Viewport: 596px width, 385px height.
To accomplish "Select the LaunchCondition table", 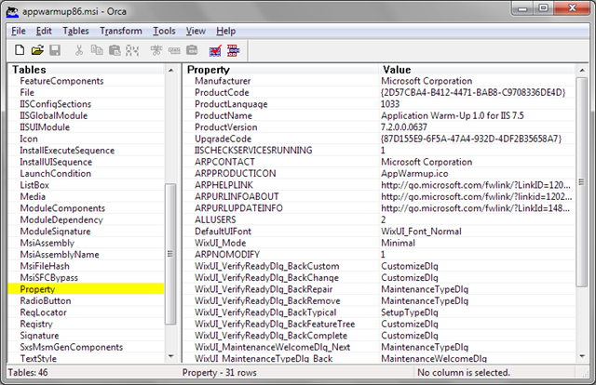I will [56, 174].
